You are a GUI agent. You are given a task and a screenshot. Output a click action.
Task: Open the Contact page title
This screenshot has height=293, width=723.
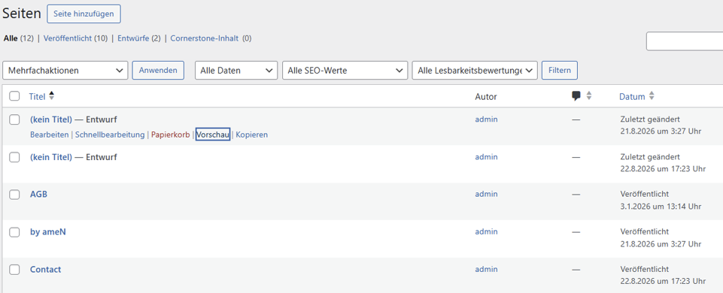tap(46, 270)
